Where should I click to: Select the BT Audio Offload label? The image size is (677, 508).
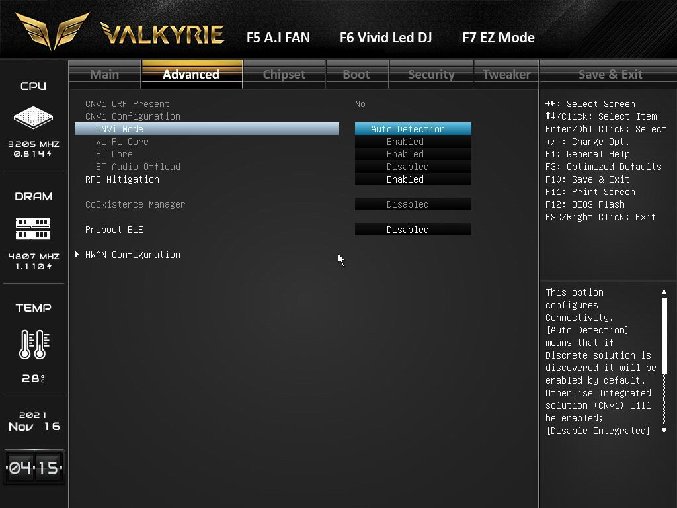click(x=138, y=166)
